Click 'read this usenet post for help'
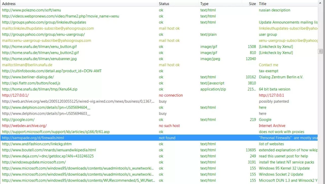Screen dimensions: 325x184 coord(283,156)
